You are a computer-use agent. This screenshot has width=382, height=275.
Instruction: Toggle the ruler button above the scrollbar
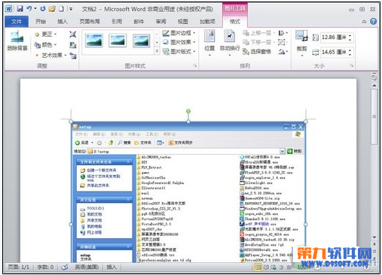374,77
